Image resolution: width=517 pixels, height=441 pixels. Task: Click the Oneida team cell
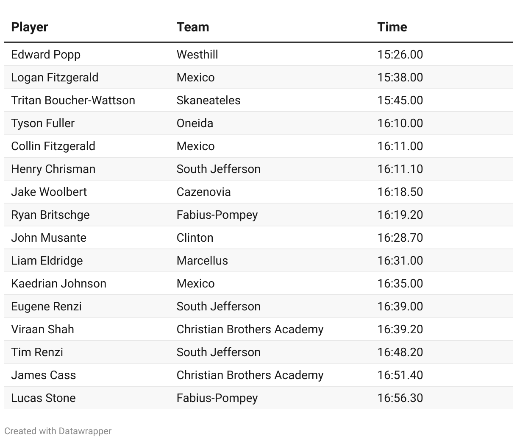point(195,123)
